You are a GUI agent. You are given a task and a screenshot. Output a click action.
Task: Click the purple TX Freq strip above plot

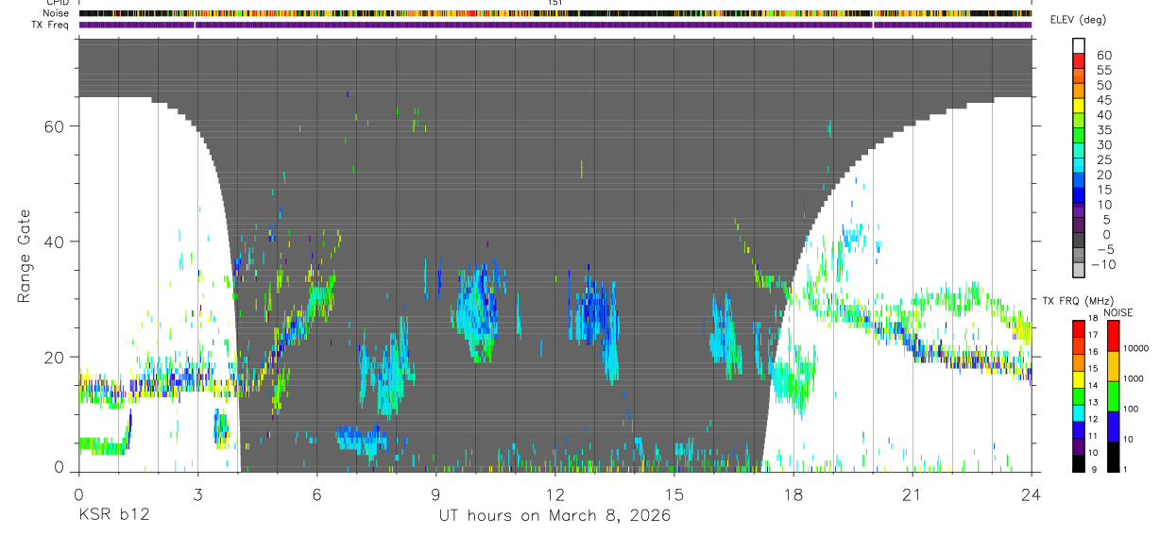coord(554,25)
